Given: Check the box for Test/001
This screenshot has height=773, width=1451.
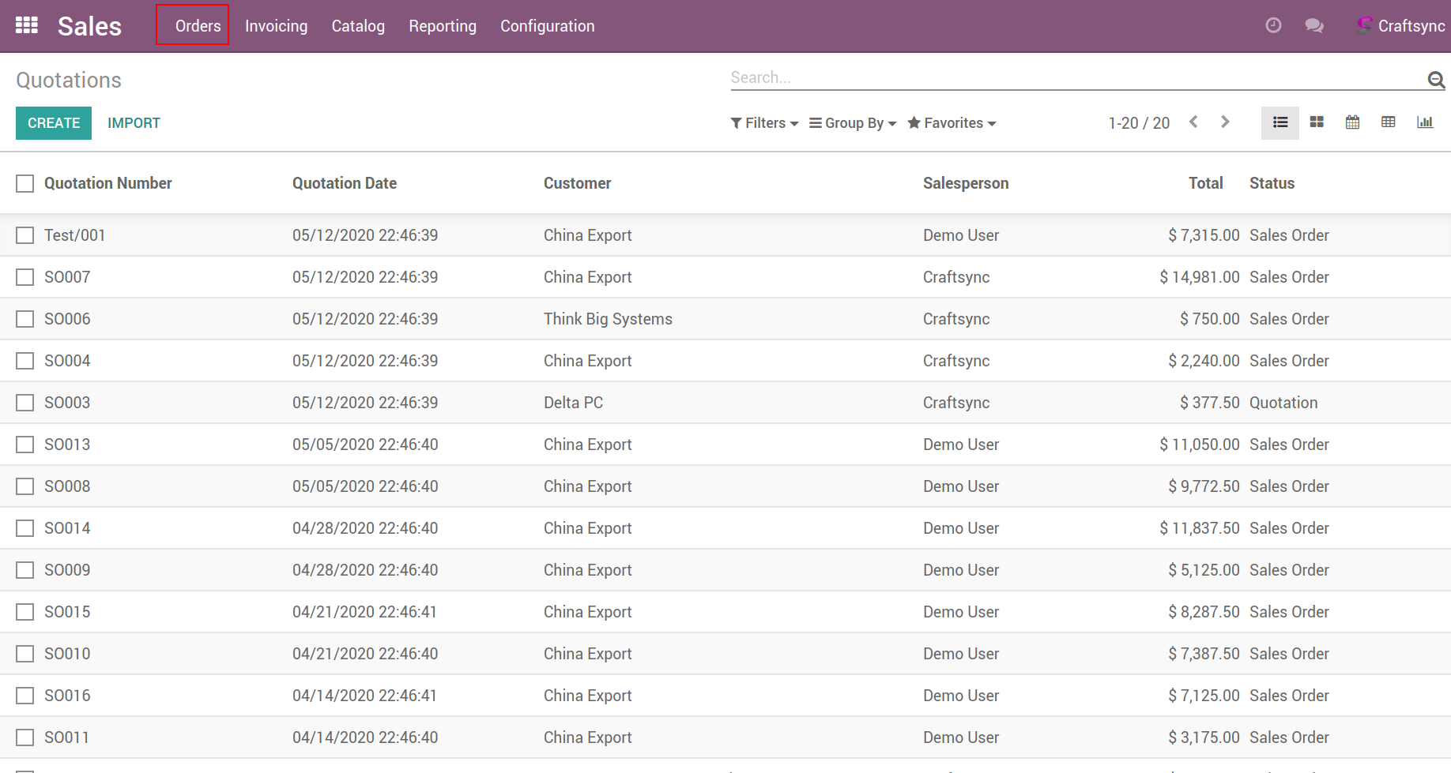Looking at the screenshot, I should tap(25, 235).
